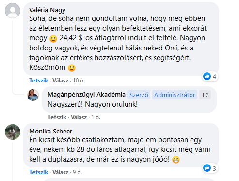Image resolution: width=239 pixels, height=181 pixels.
Task: View the 3 like reactions on Monika's comment
Action: click(x=210, y=168)
